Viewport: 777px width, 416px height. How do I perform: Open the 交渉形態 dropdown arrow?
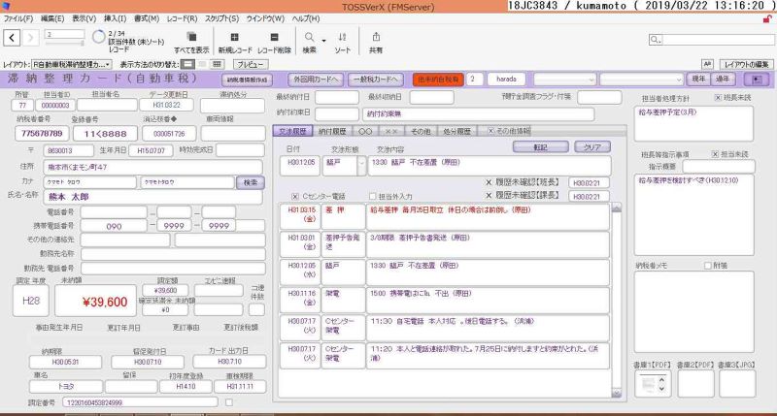click(x=361, y=166)
